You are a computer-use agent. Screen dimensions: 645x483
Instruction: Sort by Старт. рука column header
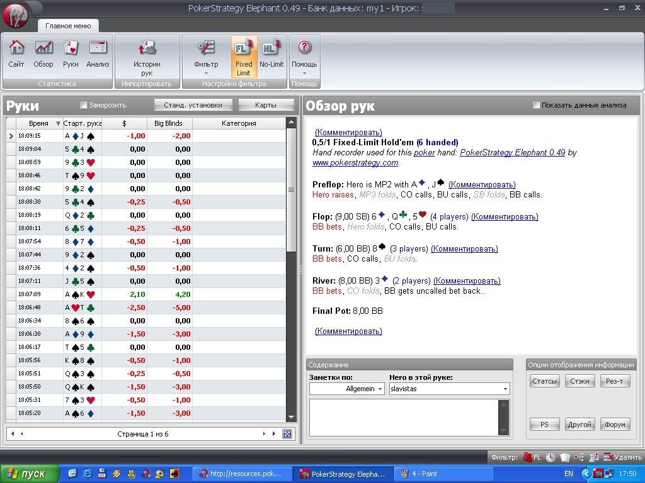click(83, 123)
